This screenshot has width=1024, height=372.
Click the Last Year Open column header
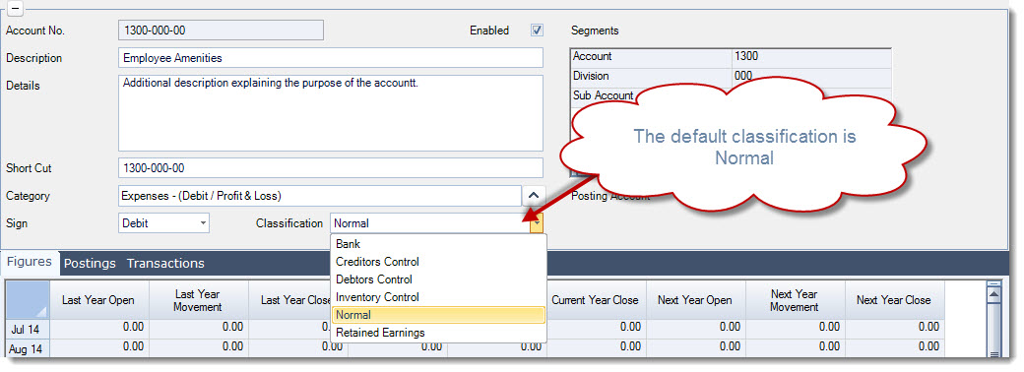click(x=98, y=300)
